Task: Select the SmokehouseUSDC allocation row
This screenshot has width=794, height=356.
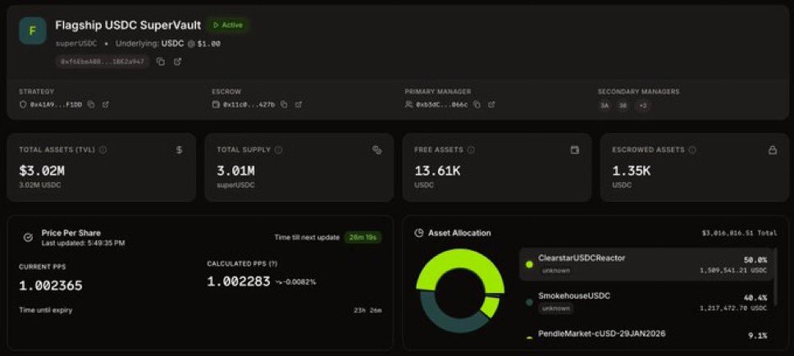Action: click(646, 303)
